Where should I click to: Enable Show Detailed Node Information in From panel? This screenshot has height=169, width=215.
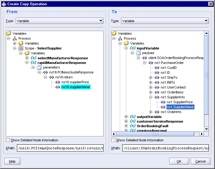pos(8,140)
